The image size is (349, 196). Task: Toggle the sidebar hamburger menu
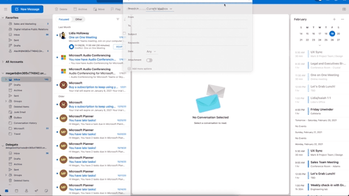(6, 9)
